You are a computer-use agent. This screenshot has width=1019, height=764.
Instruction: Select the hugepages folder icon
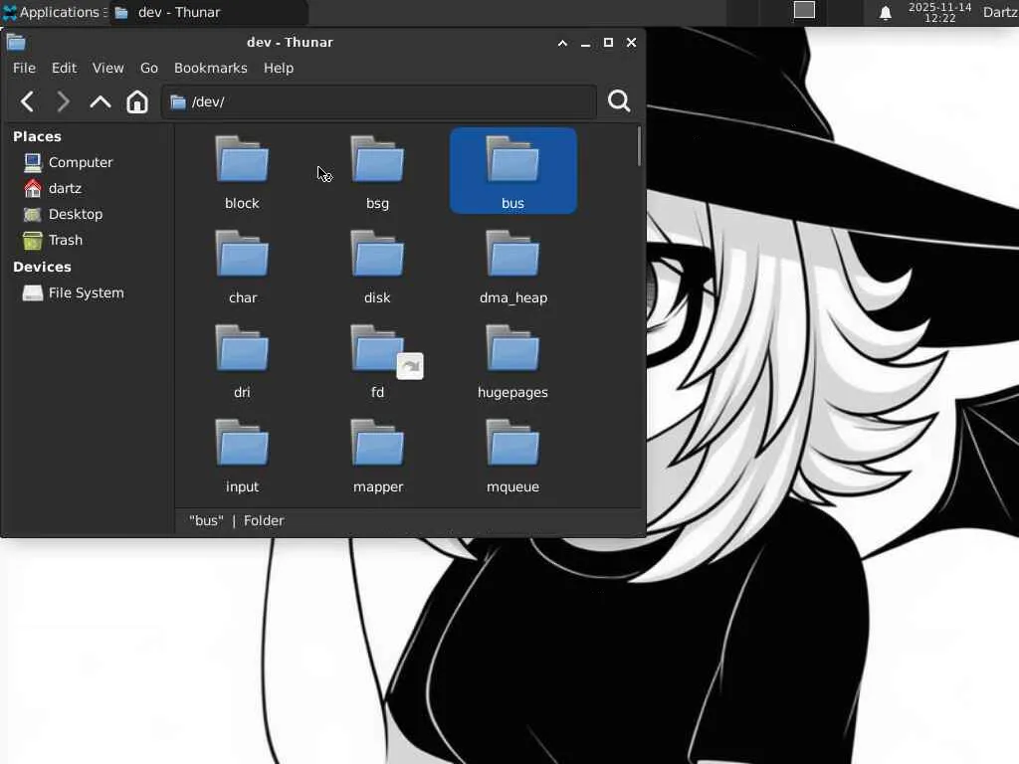coord(512,348)
